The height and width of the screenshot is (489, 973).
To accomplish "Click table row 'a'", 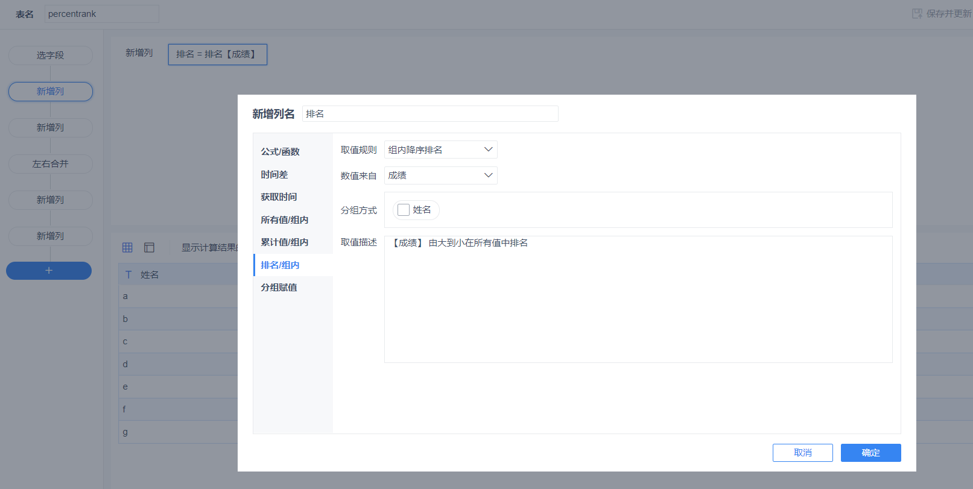I will click(179, 296).
